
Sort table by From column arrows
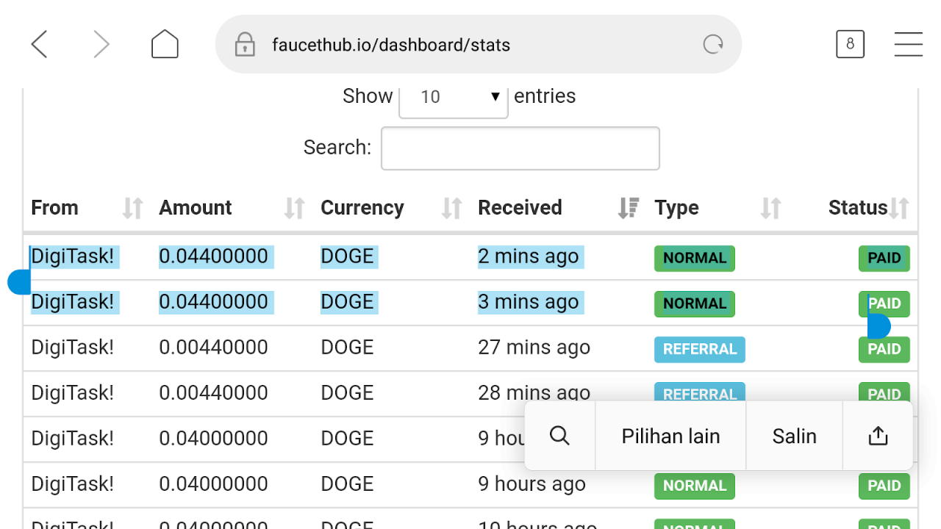pyautogui.click(x=132, y=209)
